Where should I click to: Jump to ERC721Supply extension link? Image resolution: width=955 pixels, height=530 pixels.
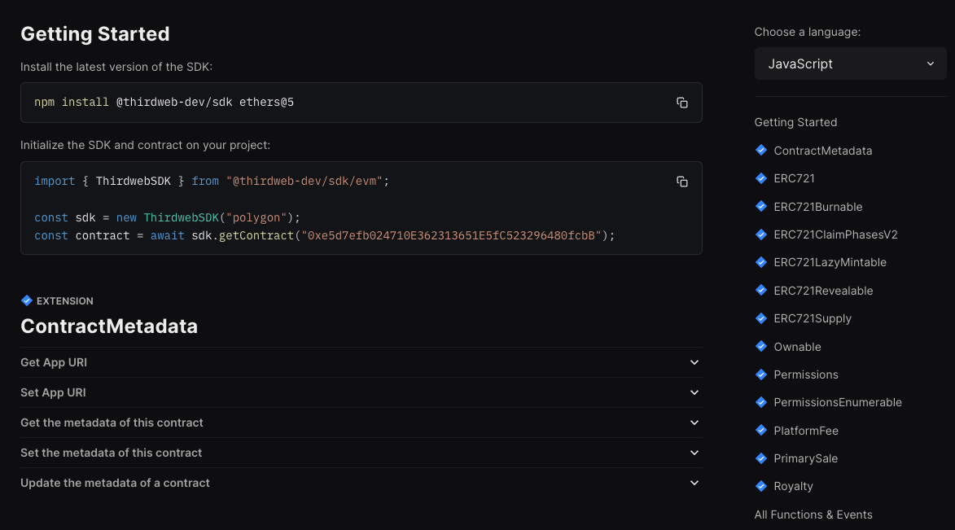pyautogui.click(x=813, y=318)
